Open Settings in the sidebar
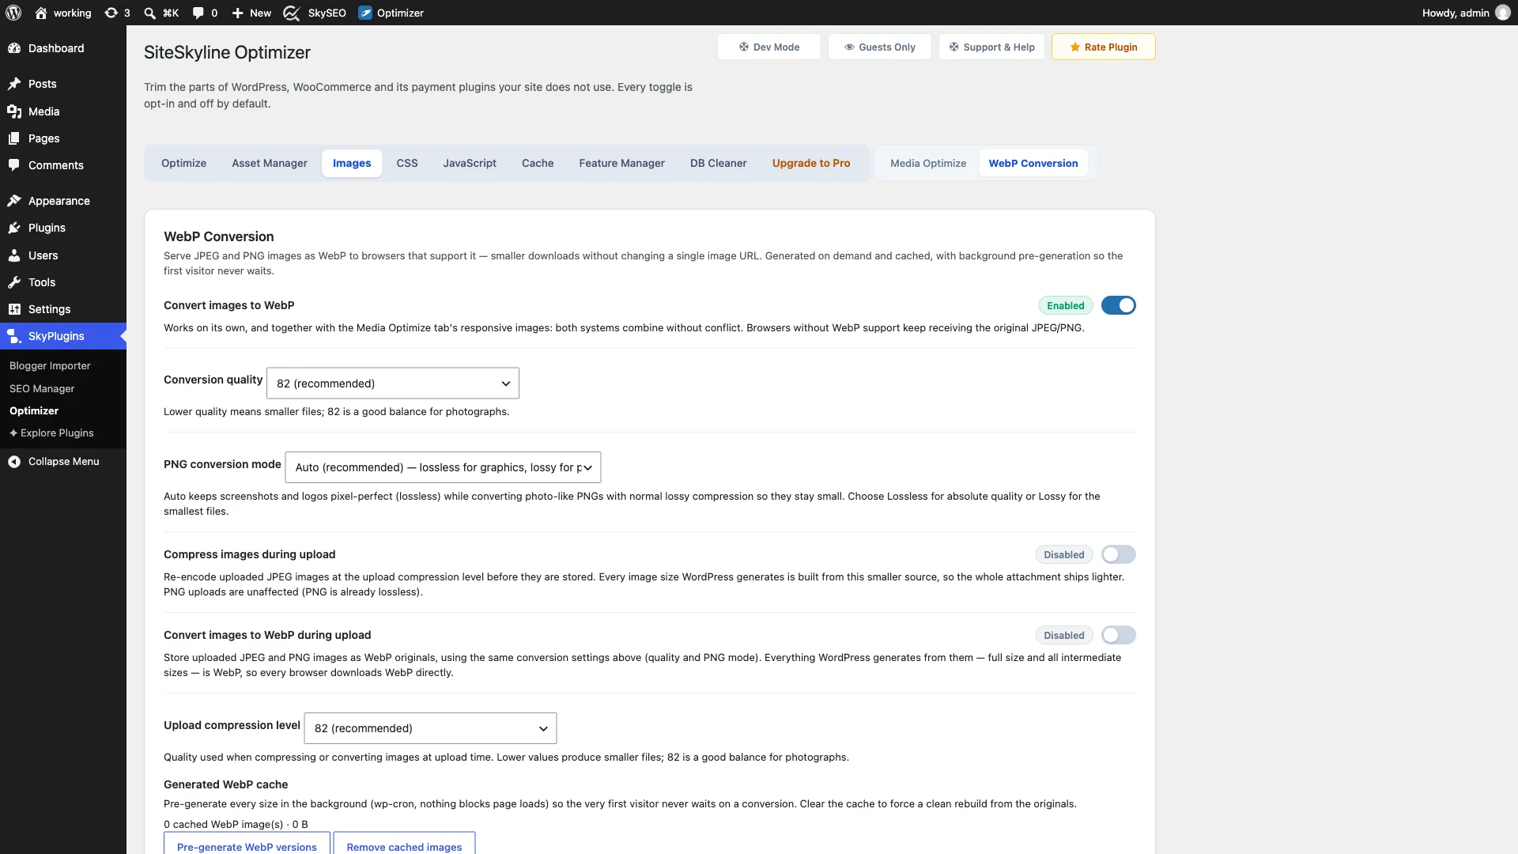The width and height of the screenshot is (1518, 854). 63,309
